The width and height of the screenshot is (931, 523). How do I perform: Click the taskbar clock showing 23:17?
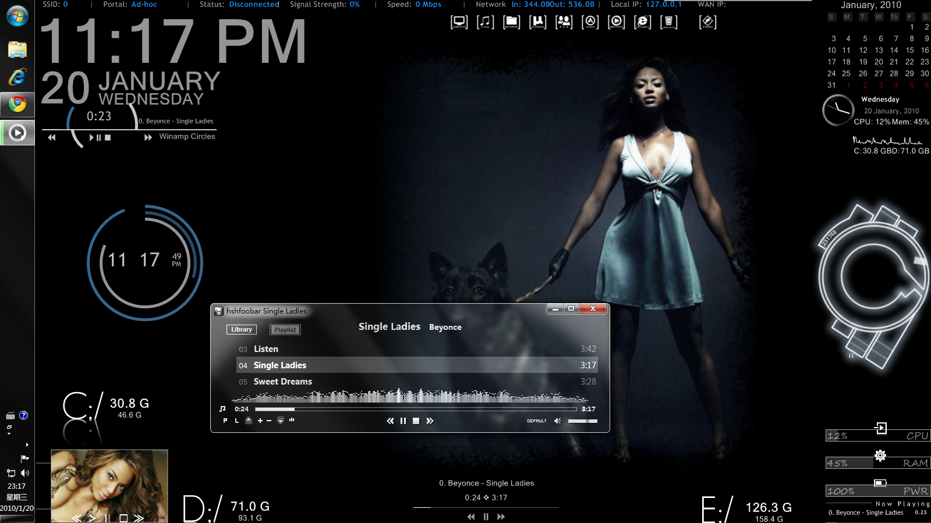point(16,486)
